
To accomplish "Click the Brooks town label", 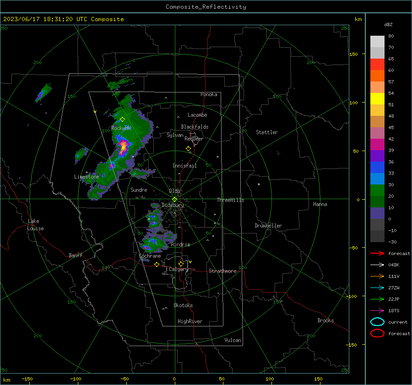I will pos(325,320).
